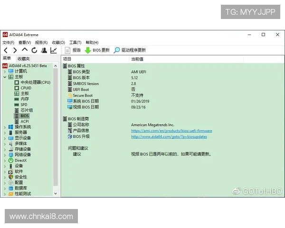Select the CPUID icon in the tree
This screenshot has width=285, height=228.
tap(17, 88)
